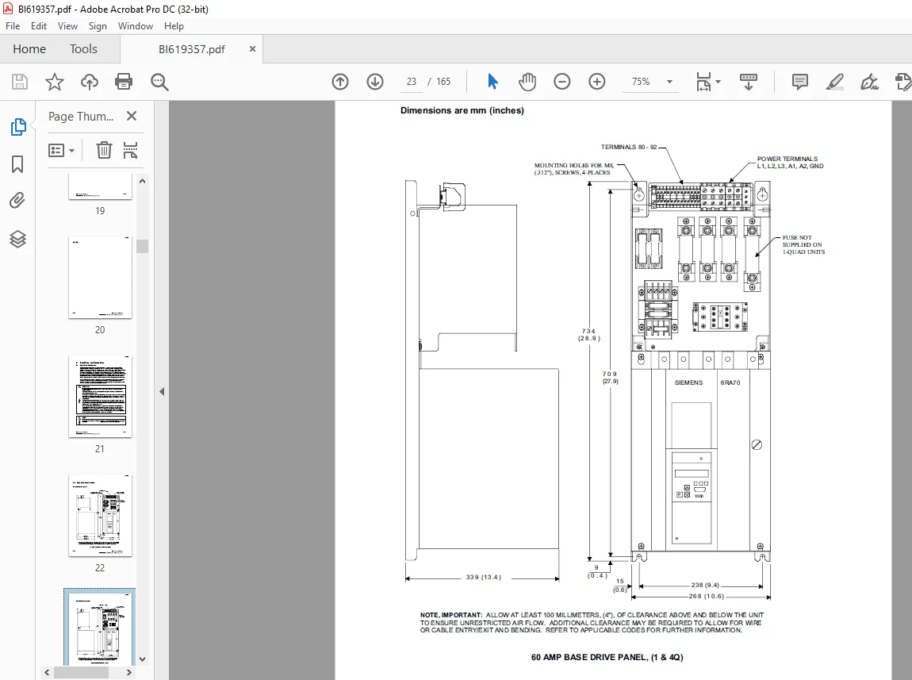The width and height of the screenshot is (912, 680).
Task: Open the sign document tool
Action: 869,82
